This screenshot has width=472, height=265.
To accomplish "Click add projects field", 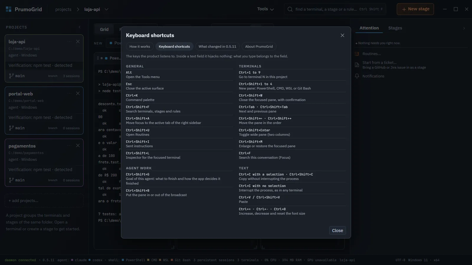I will (x=44, y=201).
